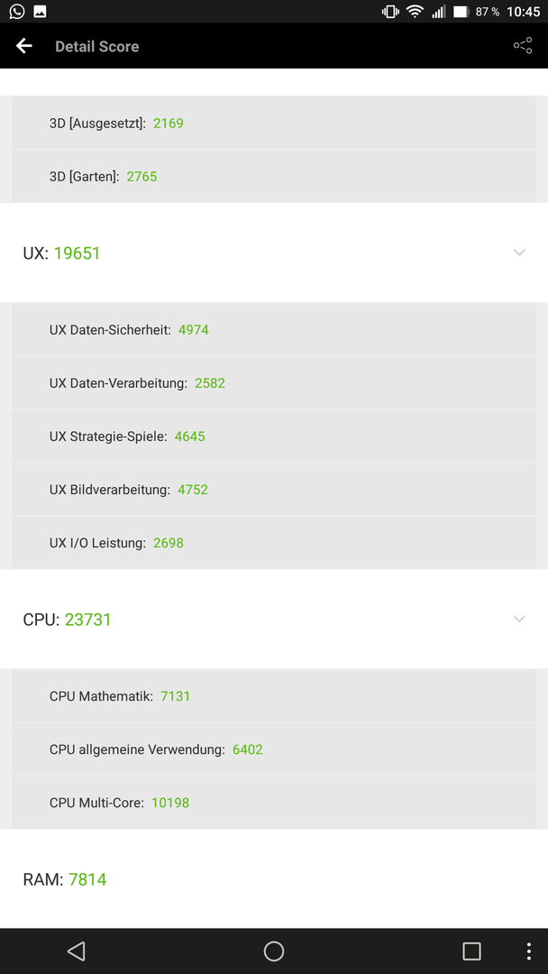The height and width of the screenshot is (974, 548).
Task: Tap the Android home circle button
Action: [274, 951]
